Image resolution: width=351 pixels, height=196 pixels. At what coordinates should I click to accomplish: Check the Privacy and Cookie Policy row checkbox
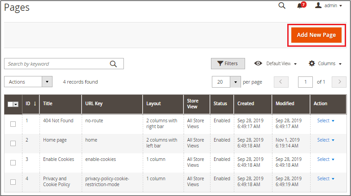(13, 182)
